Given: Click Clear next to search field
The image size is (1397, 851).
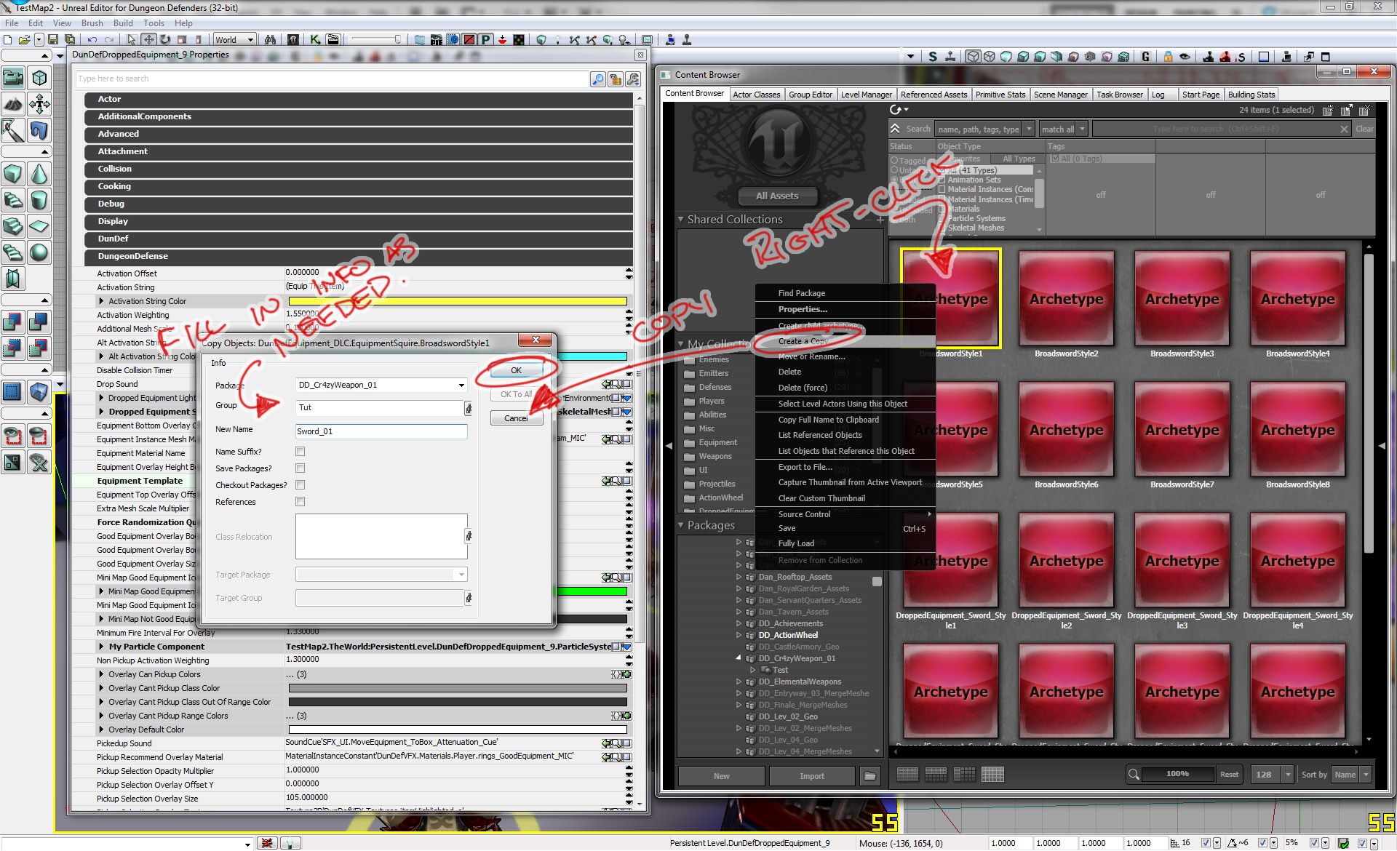Looking at the screenshot, I should click(x=1364, y=129).
